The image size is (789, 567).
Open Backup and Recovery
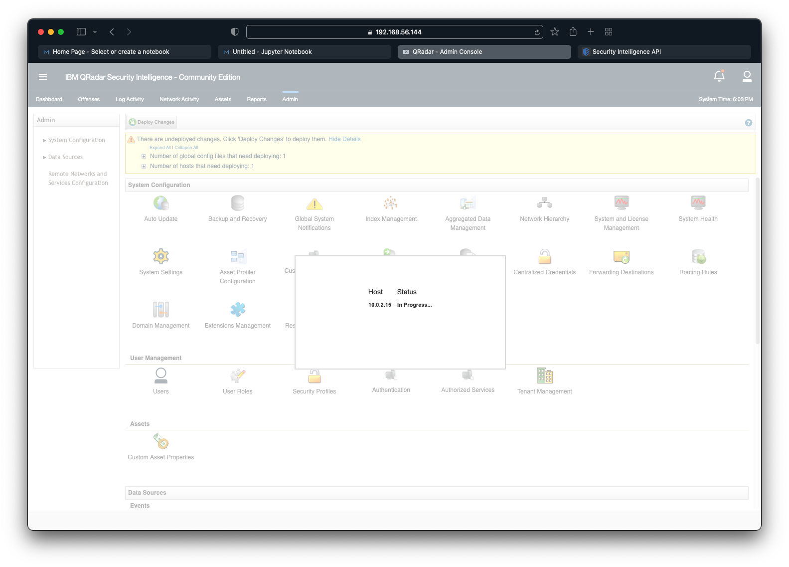pyautogui.click(x=238, y=203)
